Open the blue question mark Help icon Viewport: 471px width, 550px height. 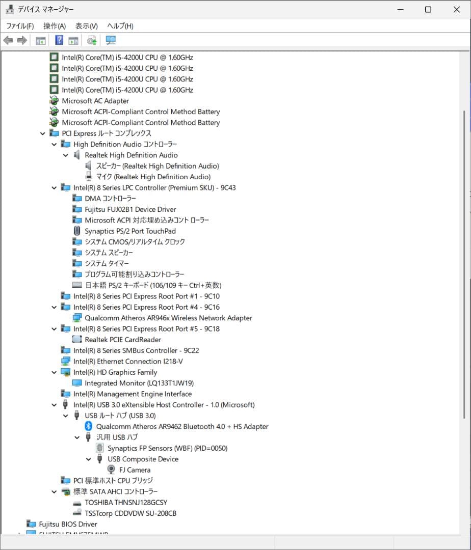(59, 40)
